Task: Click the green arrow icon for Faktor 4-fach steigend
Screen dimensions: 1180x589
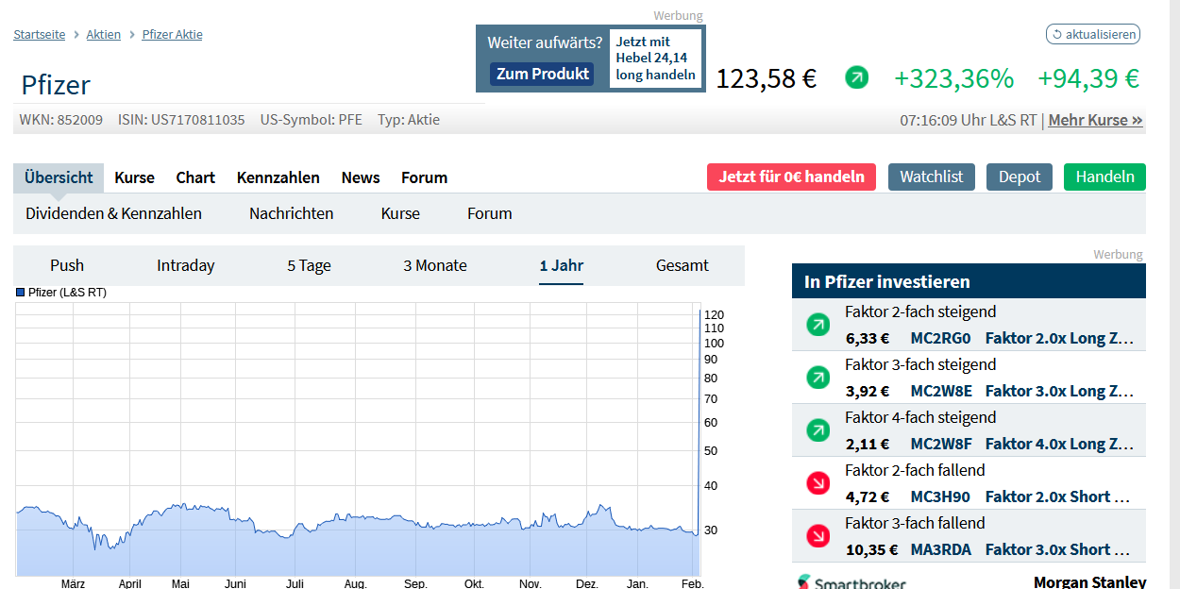Action: point(818,431)
